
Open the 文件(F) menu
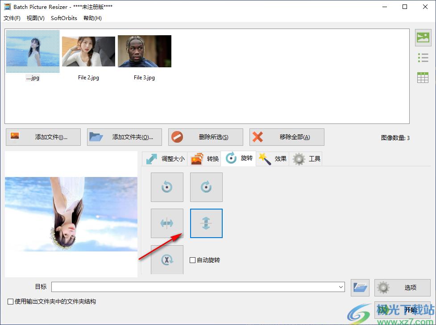pos(12,18)
